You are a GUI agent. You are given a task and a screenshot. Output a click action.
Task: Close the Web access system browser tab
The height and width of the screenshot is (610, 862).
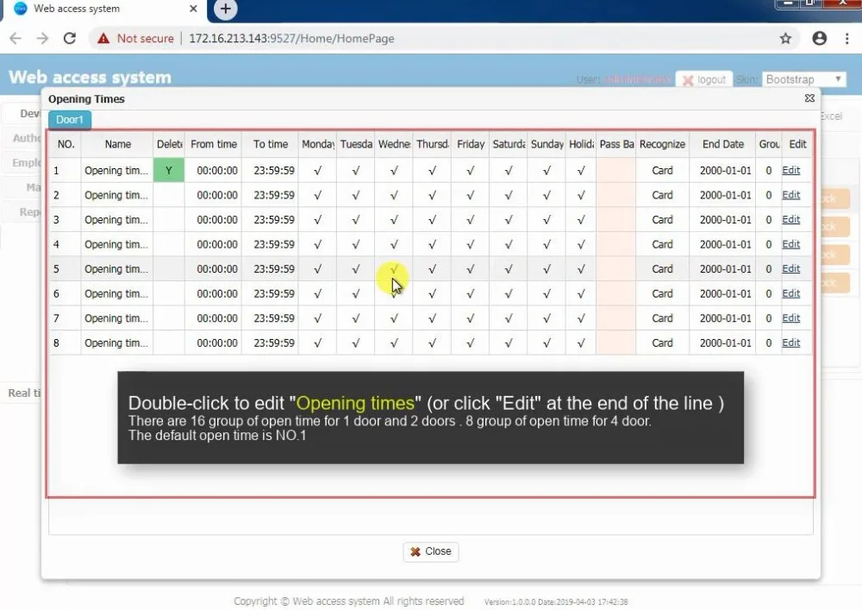pyautogui.click(x=193, y=9)
